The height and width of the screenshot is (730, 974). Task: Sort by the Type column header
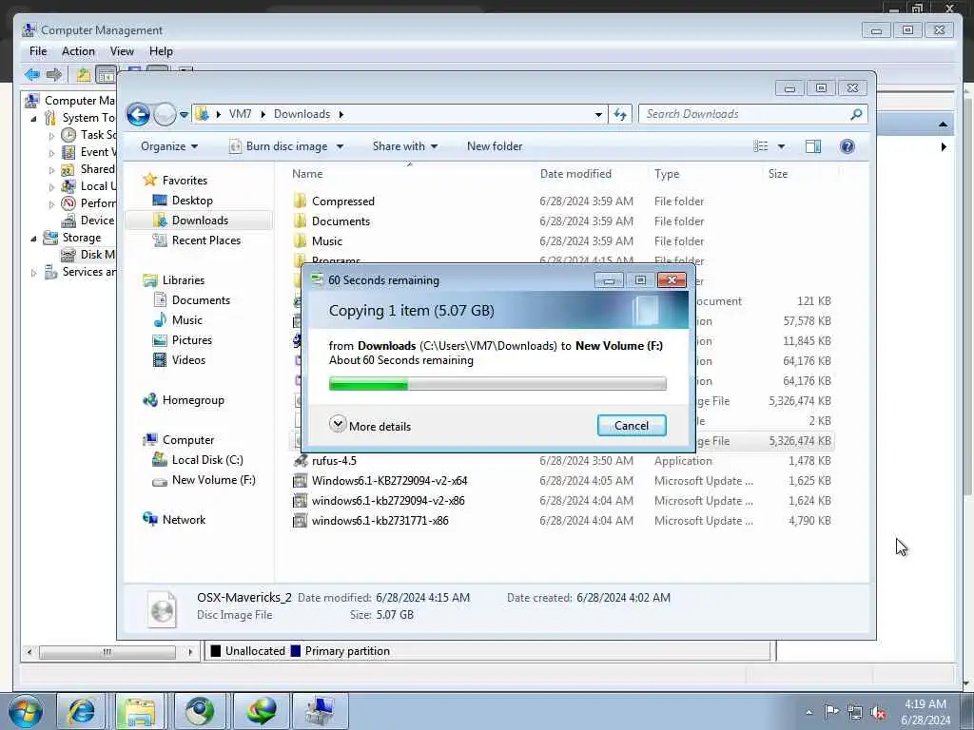tap(667, 174)
